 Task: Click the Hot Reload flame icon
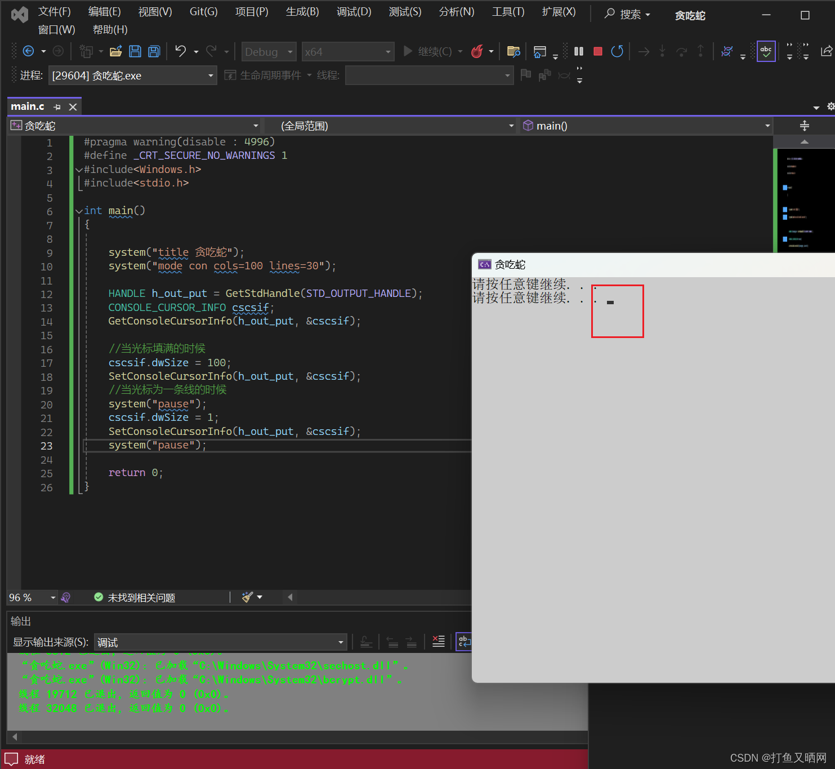pos(477,51)
